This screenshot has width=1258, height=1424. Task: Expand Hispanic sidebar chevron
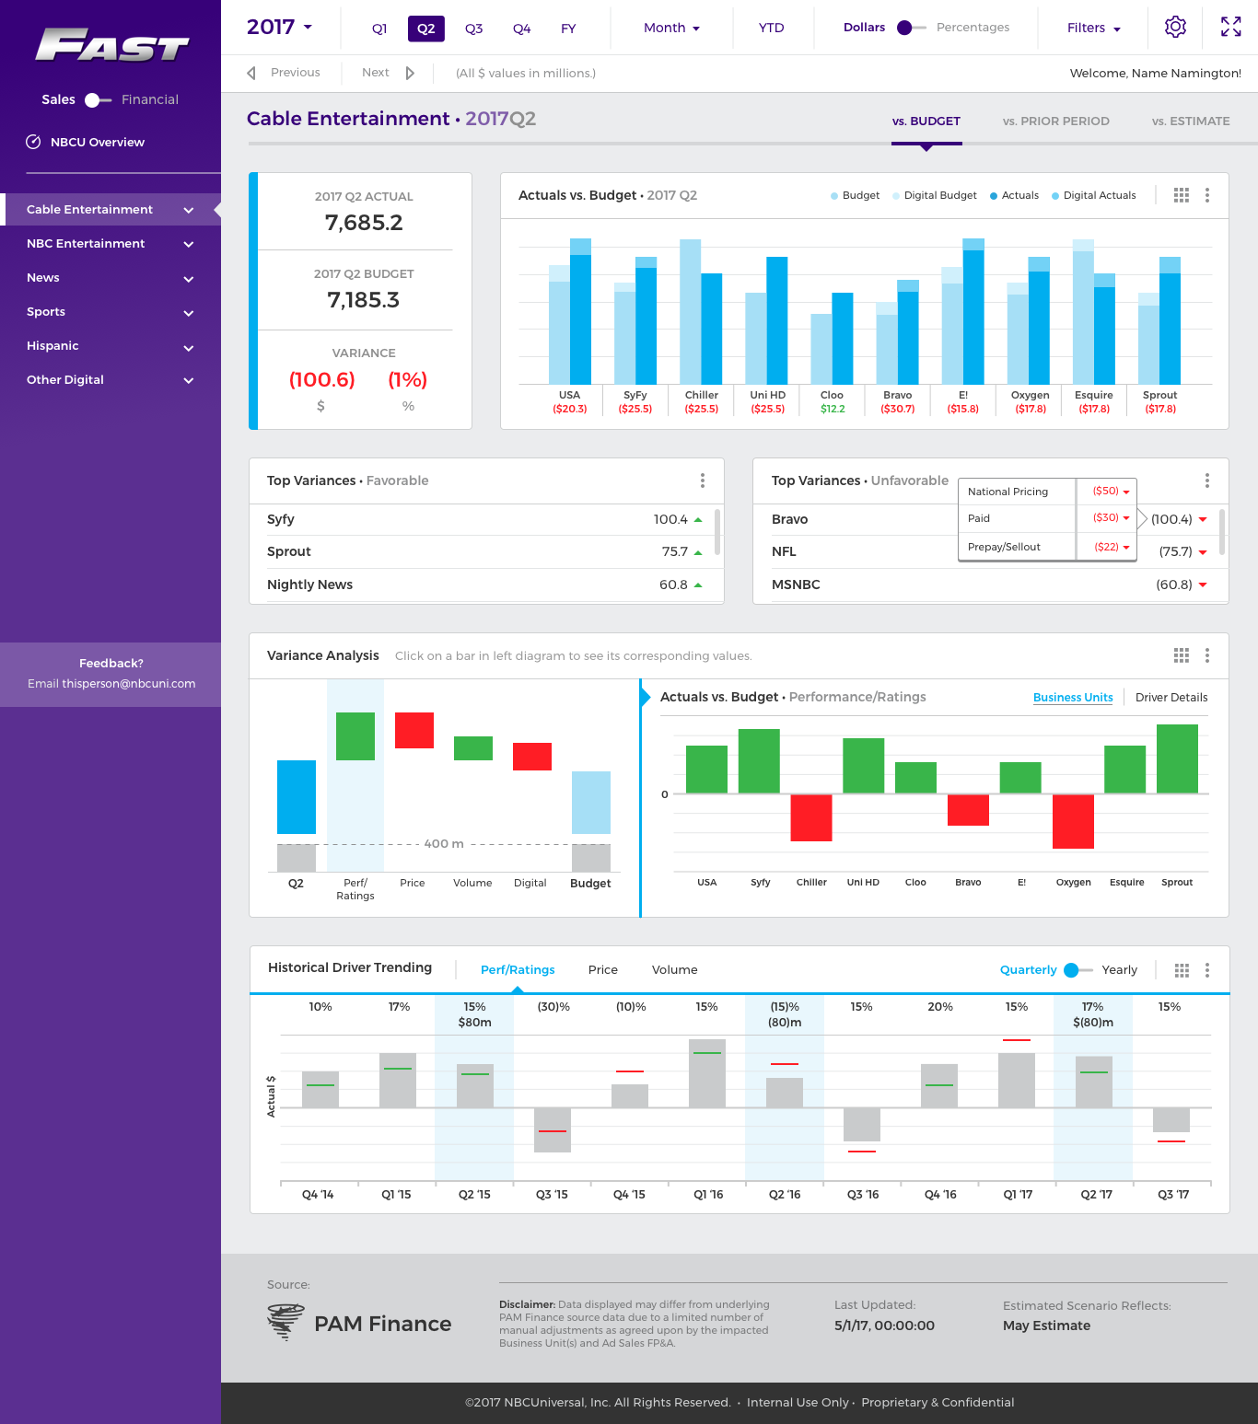(189, 348)
